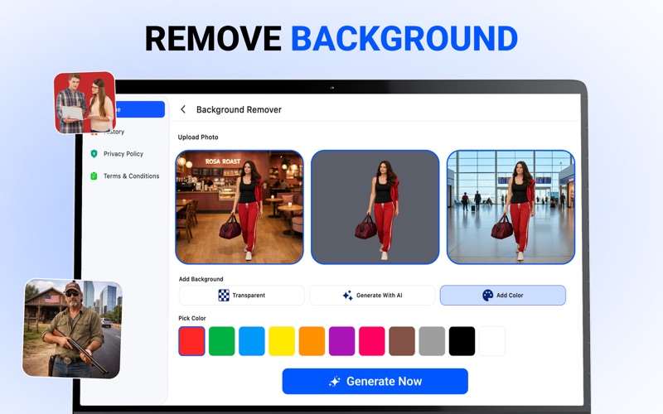663x414 pixels.
Task: Click the sparkle icon on Generate With AI
Action: [x=347, y=296]
